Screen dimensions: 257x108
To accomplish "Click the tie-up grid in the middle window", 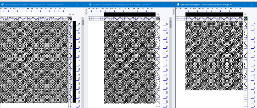I will coord(158,18).
